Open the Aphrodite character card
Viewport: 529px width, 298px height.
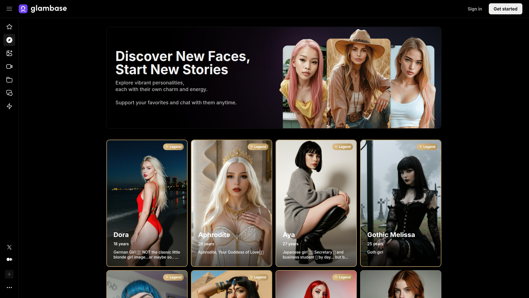click(x=231, y=203)
